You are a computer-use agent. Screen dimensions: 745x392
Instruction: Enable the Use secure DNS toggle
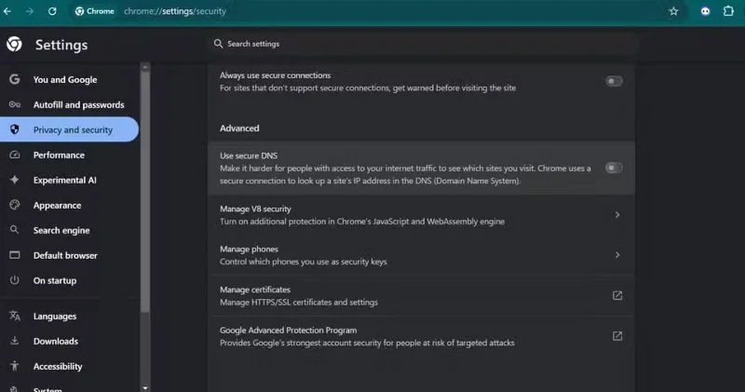point(614,168)
